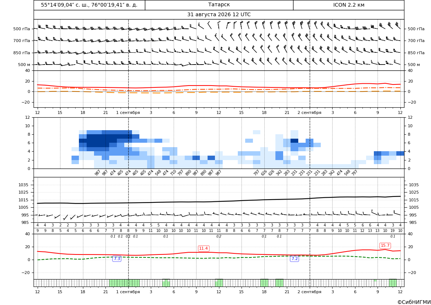
Task: Select the 31 августа 2026 12 UTC header
Action: (x=219, y=15)
